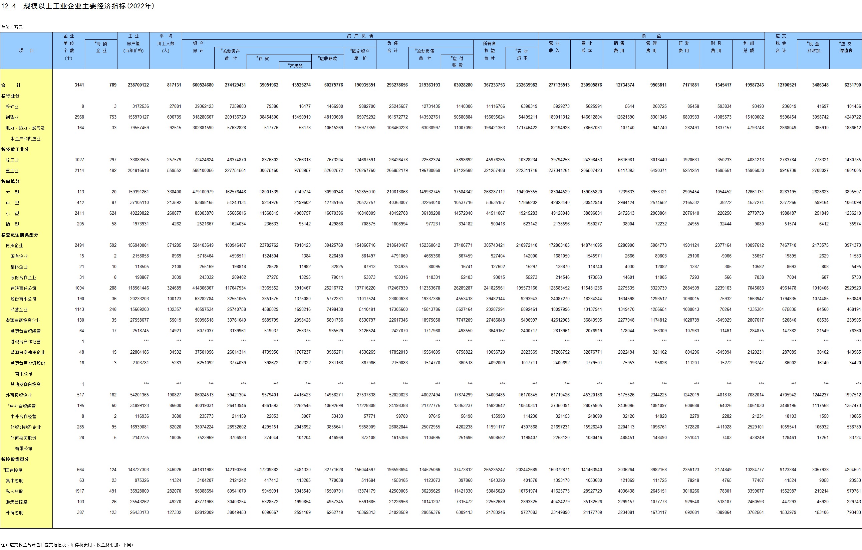This screenshot has height=550, width=862.
Task: Select the 制造业 row label
Action: 12,117
